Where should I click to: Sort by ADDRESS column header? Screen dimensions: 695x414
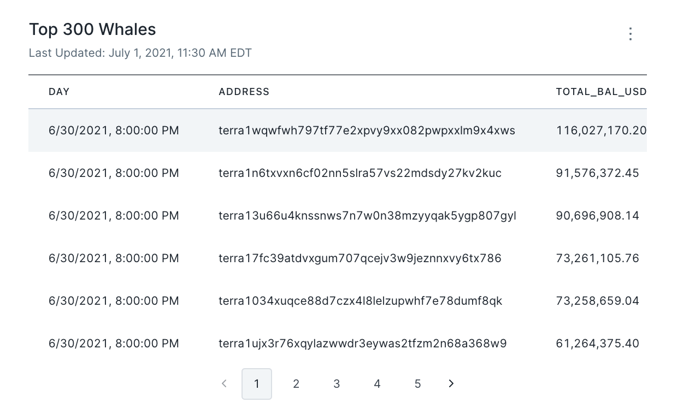pyautogui.click(x=244, y=92)
